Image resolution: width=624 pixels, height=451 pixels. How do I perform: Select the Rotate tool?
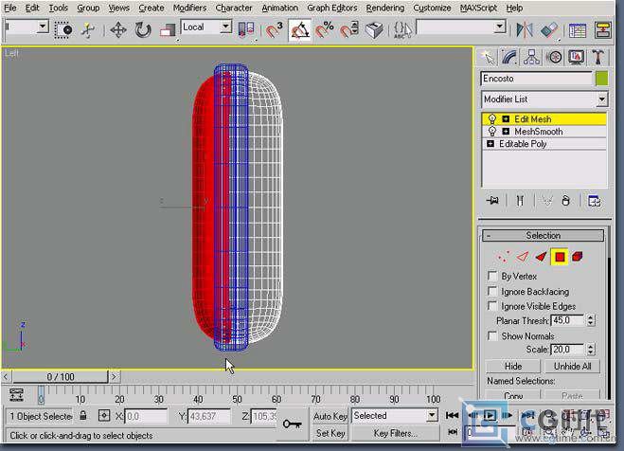click(143, 30)
